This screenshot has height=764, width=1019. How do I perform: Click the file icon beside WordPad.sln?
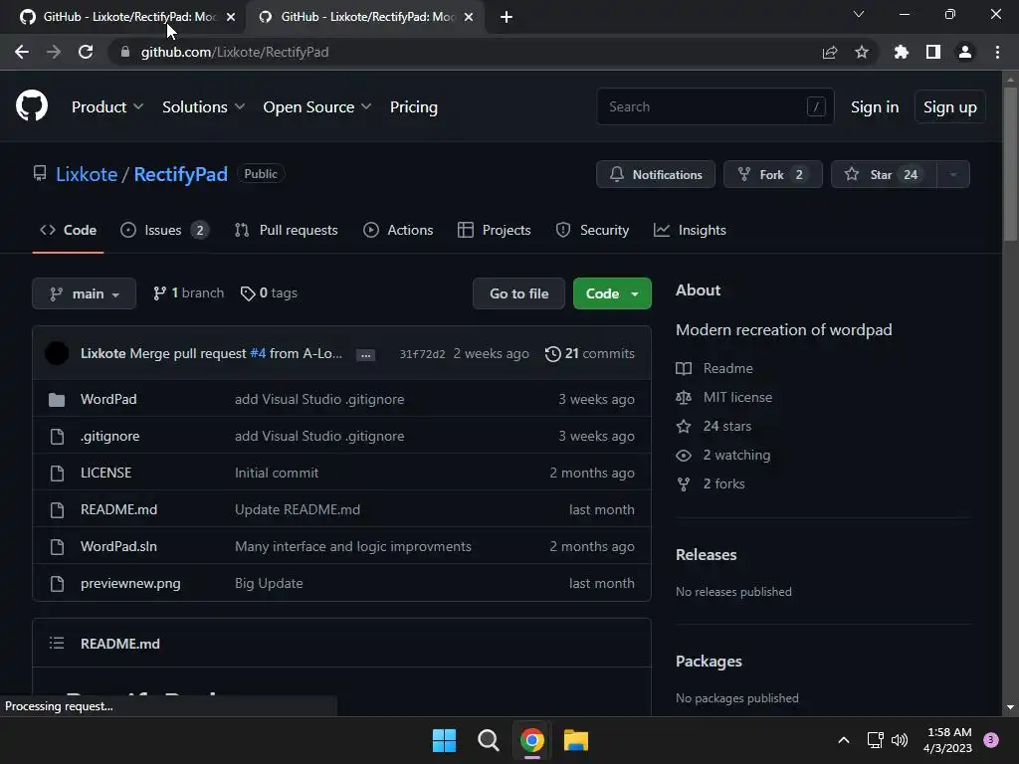pos(57,547)
